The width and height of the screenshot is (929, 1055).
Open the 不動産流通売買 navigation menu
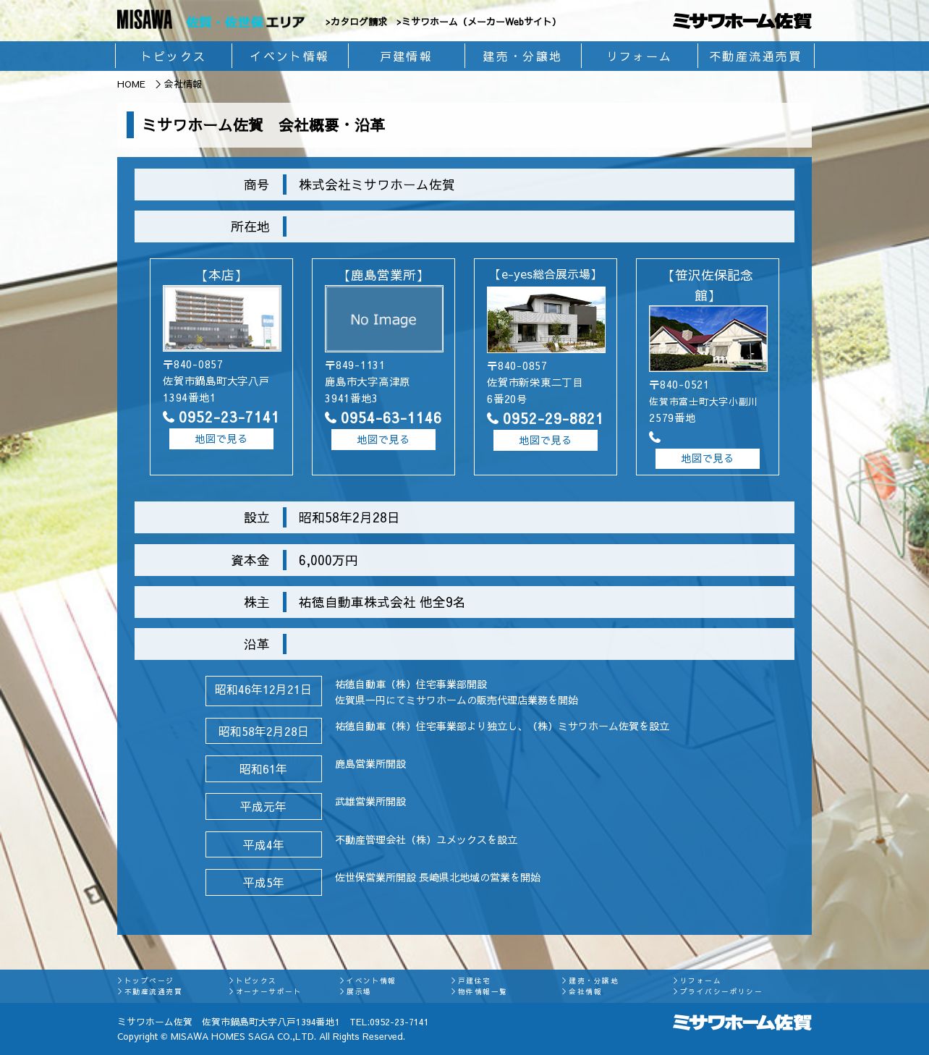tap(756, 56)
